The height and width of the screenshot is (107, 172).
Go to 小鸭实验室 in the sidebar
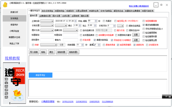[14, 31]
